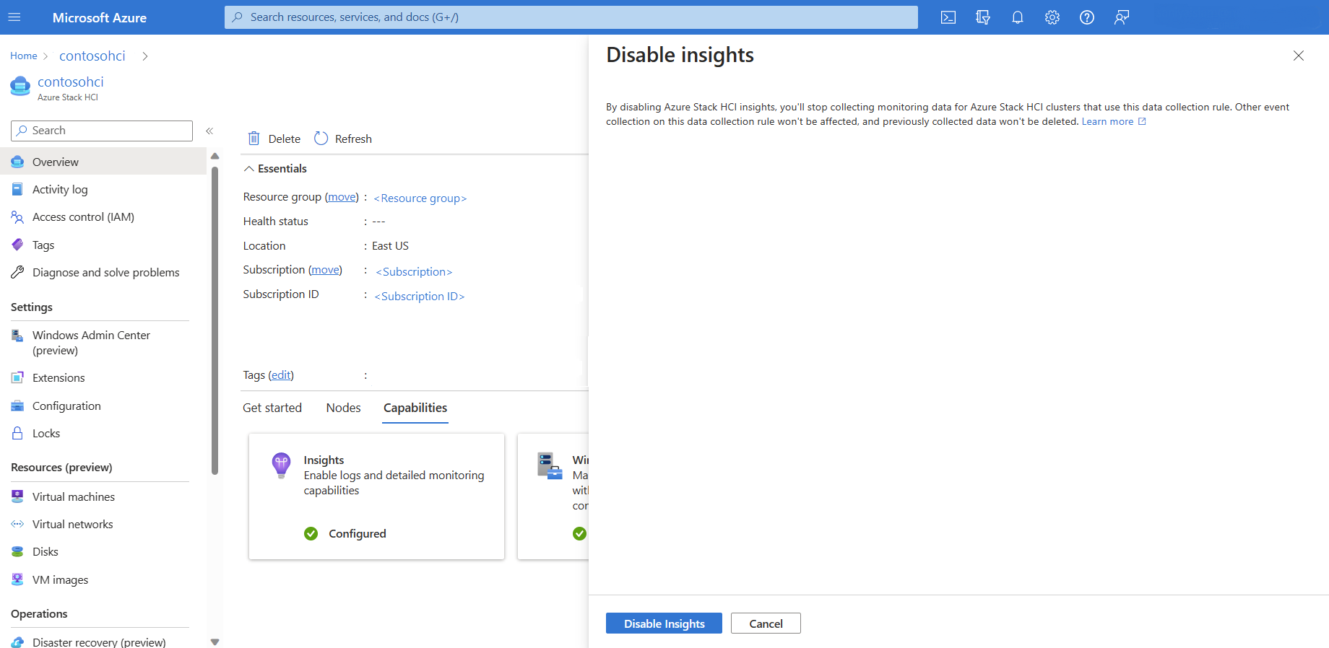Click the sidebar scrollbar thumb

pos(215,320)
